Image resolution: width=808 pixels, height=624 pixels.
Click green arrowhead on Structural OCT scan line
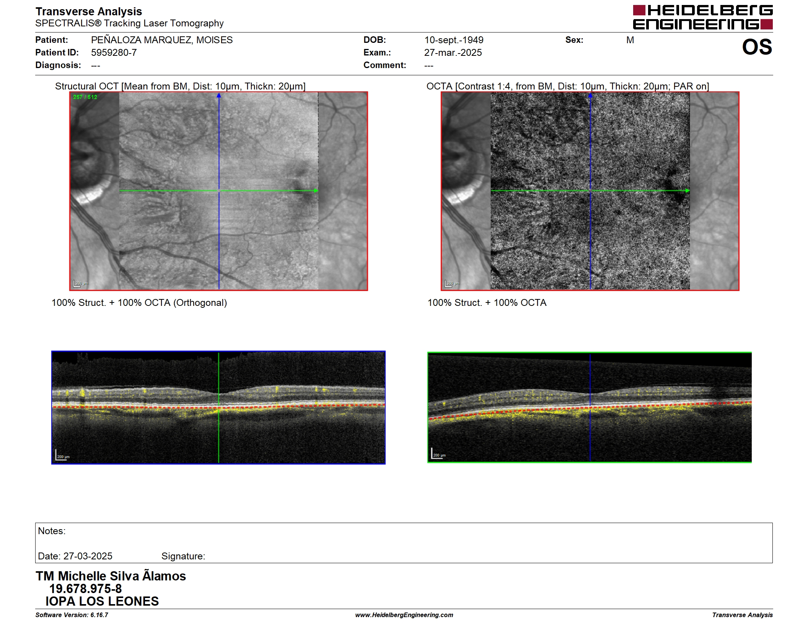pos(316,190)
